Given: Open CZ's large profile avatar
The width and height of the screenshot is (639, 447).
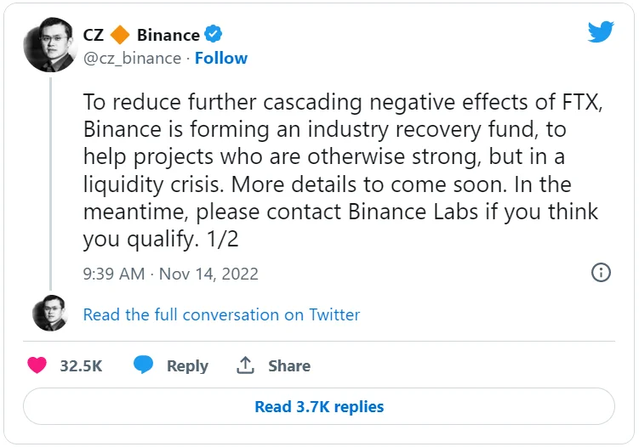Looking at the screenshot, I should tap(49, 44).
